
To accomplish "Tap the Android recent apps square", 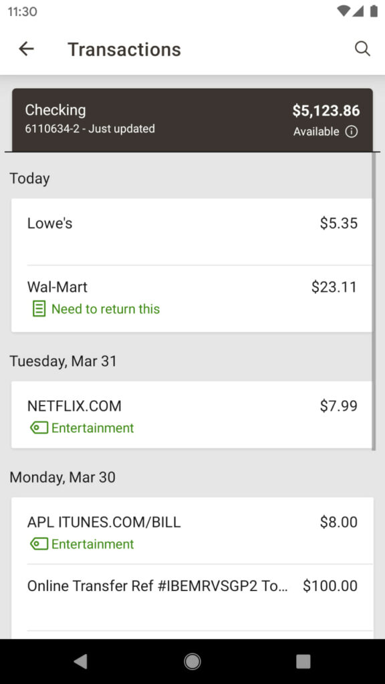I will pos(303,661).
